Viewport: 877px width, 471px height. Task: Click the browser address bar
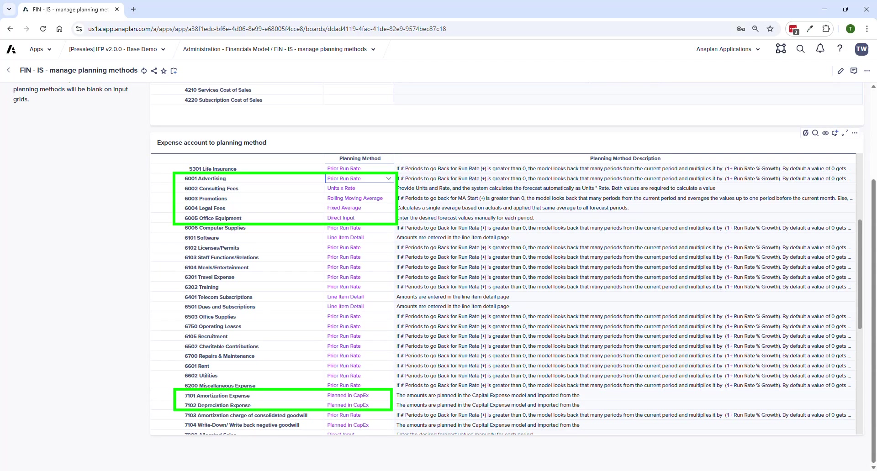[274, 28]
